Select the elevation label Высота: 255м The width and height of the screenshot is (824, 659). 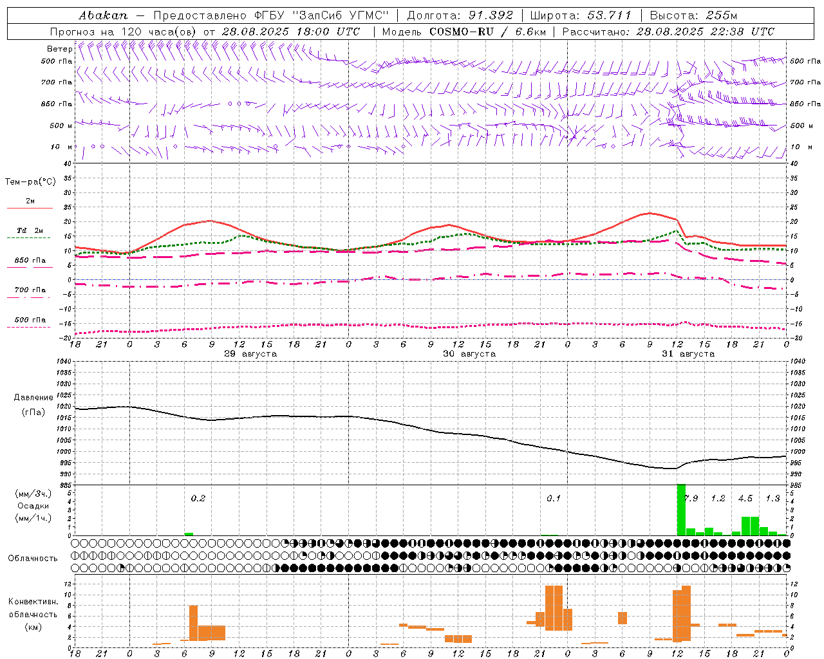tap(693, 15)
